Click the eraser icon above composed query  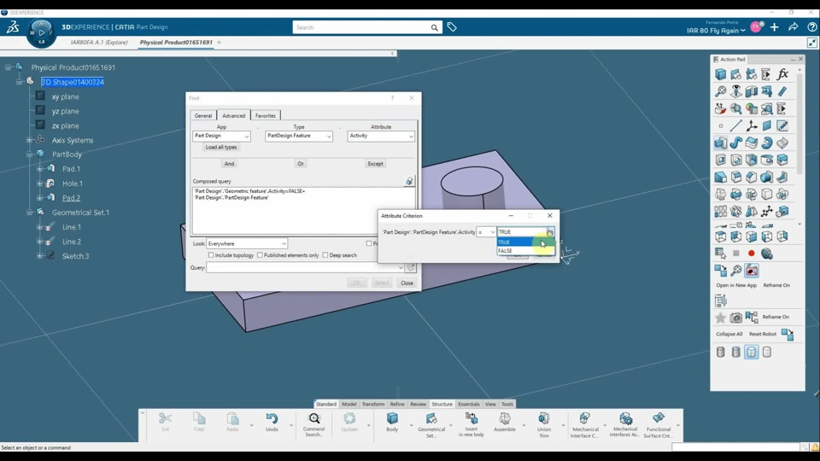409,181
